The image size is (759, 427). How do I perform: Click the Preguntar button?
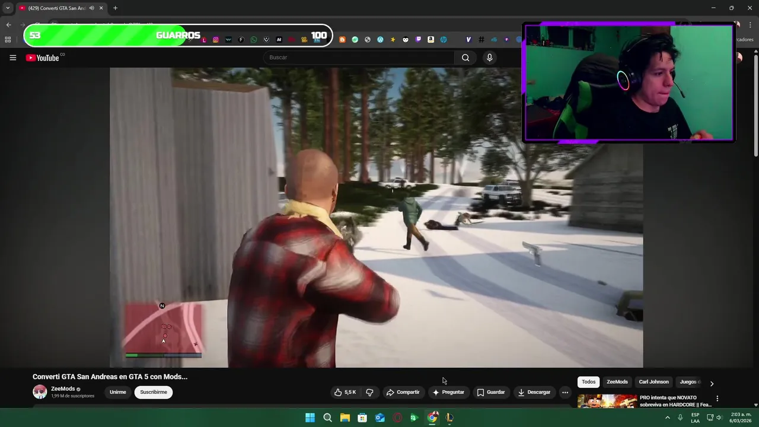[x=448, y=392]
